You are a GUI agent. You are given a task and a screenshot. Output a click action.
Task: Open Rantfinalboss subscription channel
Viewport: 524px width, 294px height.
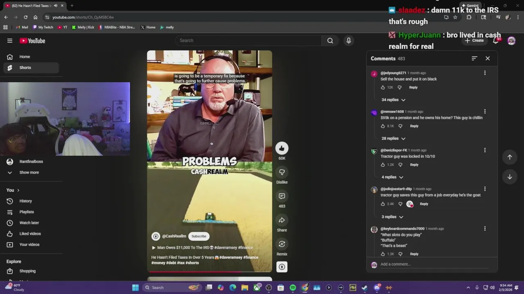31,162
